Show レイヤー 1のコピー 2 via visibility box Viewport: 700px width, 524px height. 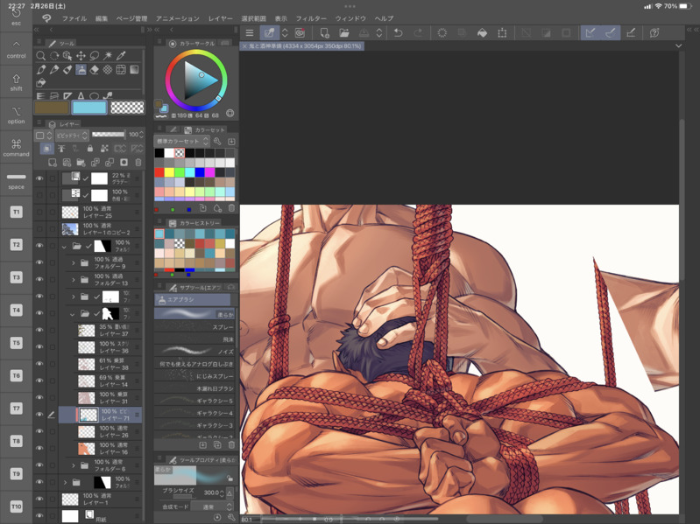[x=39, y=229]
